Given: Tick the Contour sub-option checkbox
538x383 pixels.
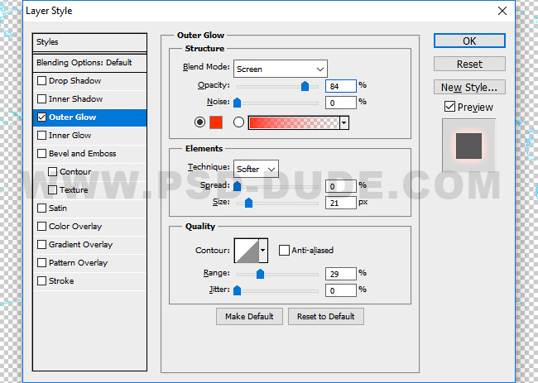Looking at the screenshot, I should [52, 171].
